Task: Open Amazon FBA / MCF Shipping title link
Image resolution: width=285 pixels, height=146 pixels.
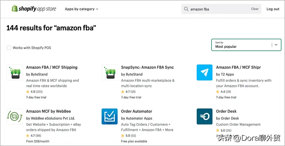Action: (52, 67)
